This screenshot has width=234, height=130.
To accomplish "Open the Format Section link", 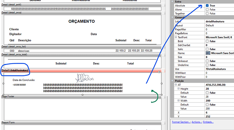I will click(x=181, y=122).
